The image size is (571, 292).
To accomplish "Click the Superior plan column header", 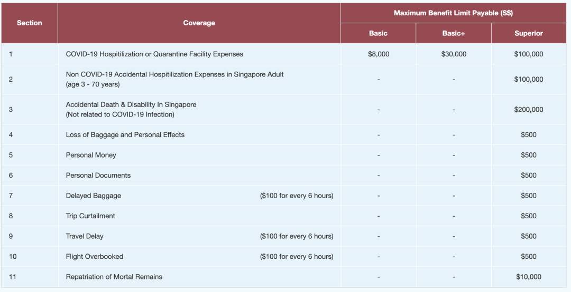I will tap(528, 33).
